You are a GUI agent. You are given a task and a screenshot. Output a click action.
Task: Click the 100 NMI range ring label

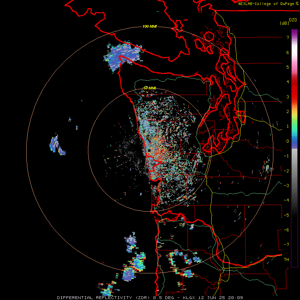click(150, 26)
